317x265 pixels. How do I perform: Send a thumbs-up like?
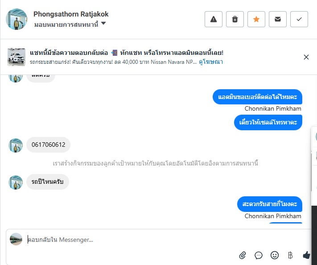tap(306, 255)
